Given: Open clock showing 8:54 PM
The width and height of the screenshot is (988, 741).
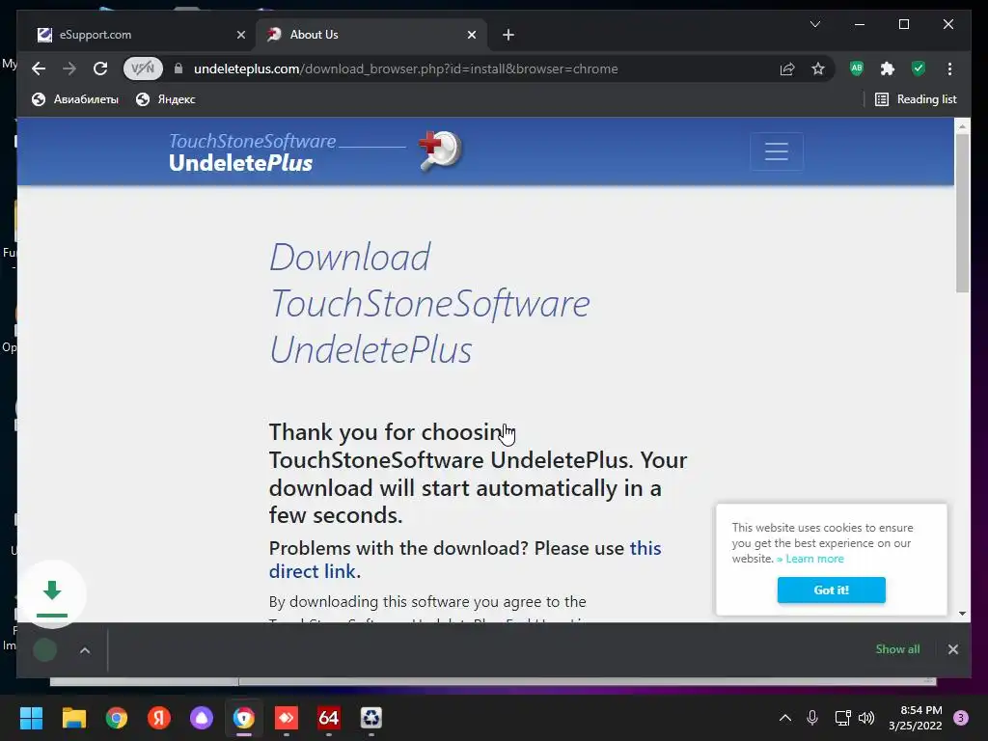Looking at the screenshot, I should point(916,718).
